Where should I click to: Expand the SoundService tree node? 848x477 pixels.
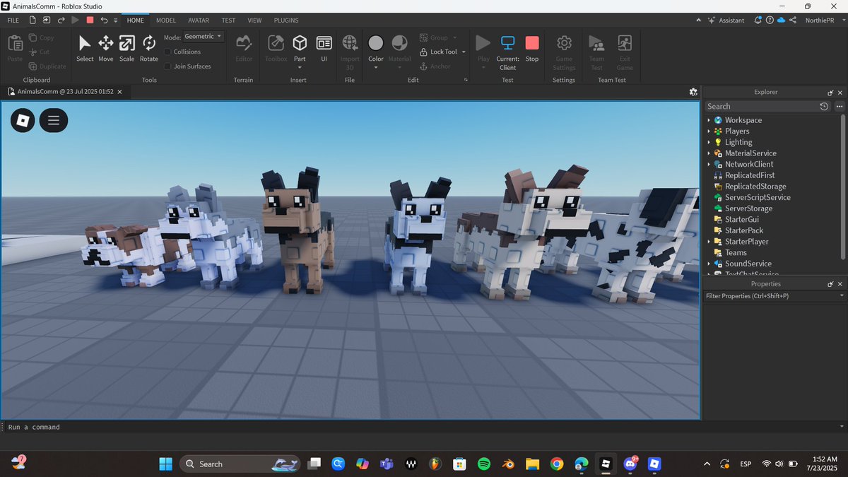(709, 264)
